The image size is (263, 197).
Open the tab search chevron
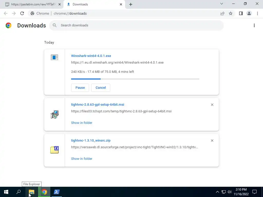222,4
